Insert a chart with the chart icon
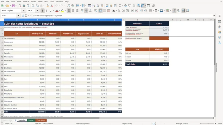 point(111,6)
